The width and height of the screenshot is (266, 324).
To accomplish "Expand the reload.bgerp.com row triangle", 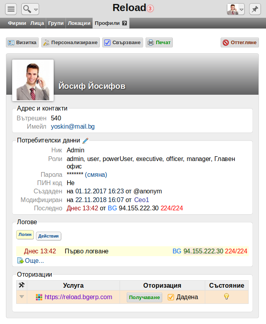I will point(21,297).
